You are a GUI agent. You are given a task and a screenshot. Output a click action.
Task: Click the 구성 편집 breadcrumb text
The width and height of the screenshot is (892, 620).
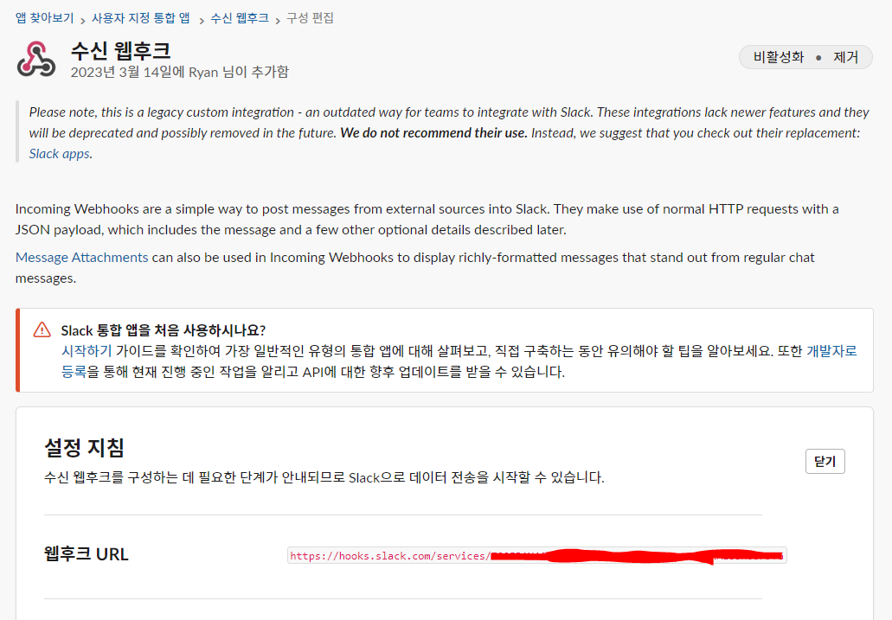pyautogui.click(x=310, y=18)
